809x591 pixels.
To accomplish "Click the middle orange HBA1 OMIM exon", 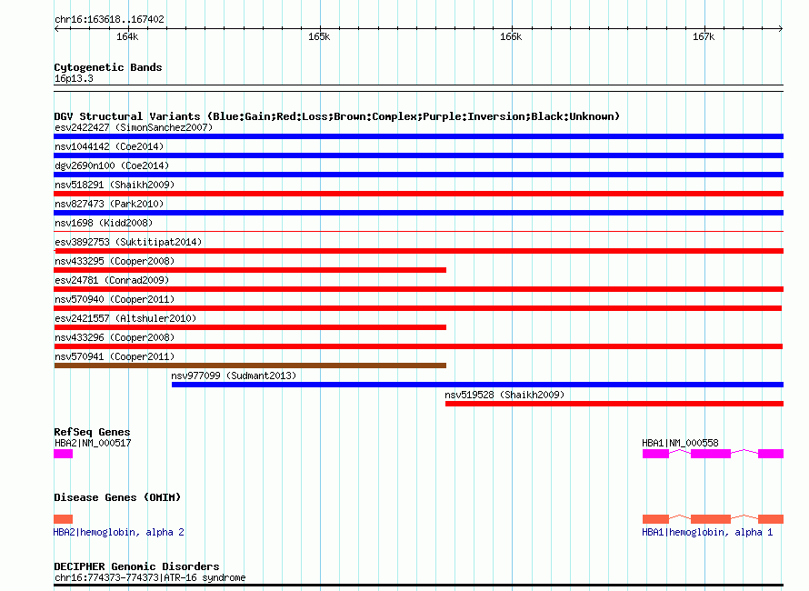I will (711, 519).
